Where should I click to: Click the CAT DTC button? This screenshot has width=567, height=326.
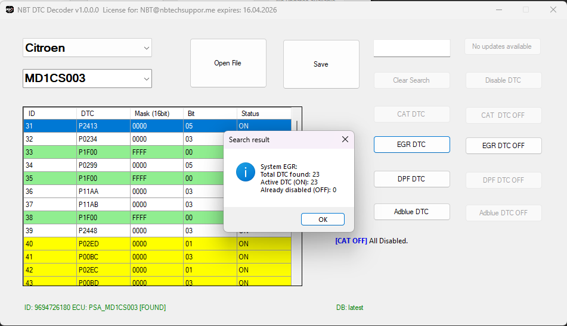(x=412, y=114)
